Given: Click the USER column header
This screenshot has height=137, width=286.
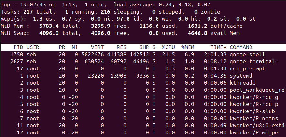Looking at the screenshot, I should pyautogui.click(x=33, y=47).
